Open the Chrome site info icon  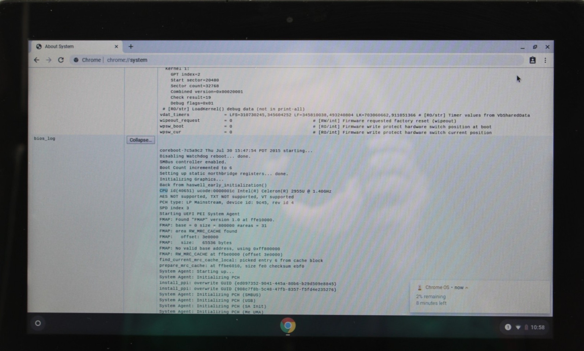pos(76,60)
